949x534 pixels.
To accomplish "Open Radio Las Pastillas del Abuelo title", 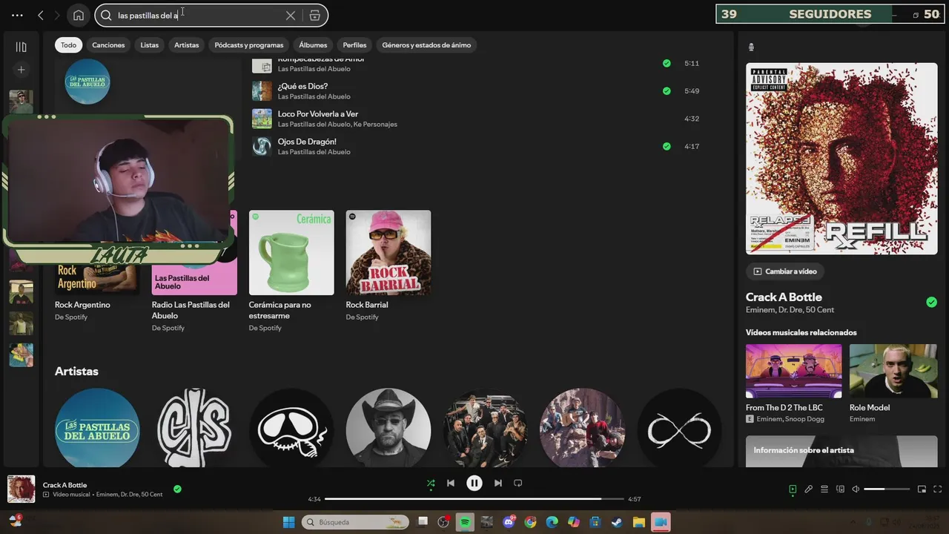I will 191,310.
